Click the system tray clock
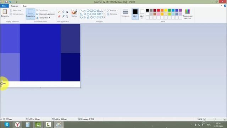Viewport: 227px width, 128px height. pos(218,125)
